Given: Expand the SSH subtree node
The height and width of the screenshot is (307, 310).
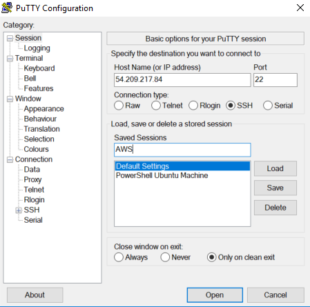Looking at the screenshot, I should 19,210.
